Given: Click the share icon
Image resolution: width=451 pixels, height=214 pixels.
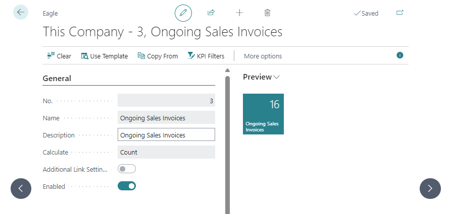Looking at the screenshot, I should (211, 13).
